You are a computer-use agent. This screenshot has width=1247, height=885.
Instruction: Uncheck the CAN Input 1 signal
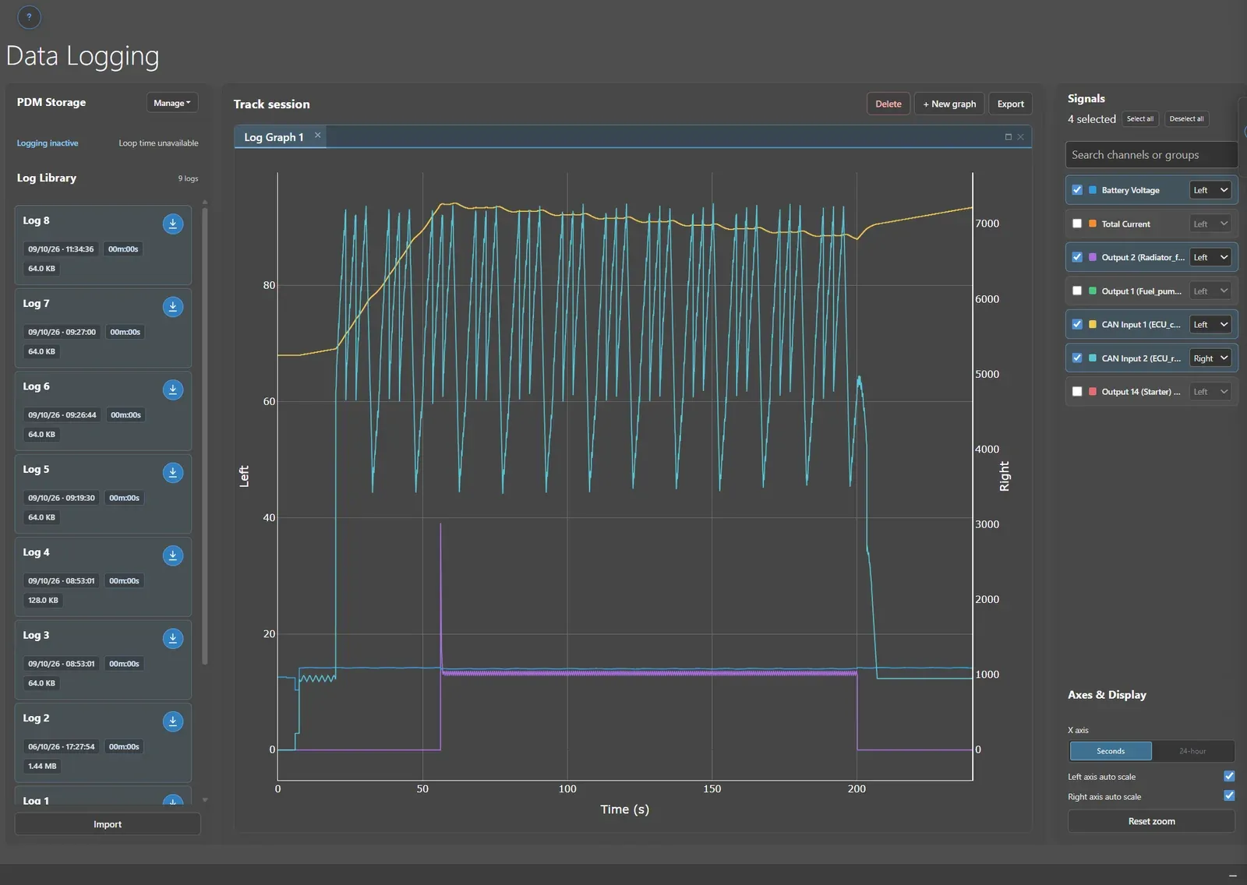1077,324
